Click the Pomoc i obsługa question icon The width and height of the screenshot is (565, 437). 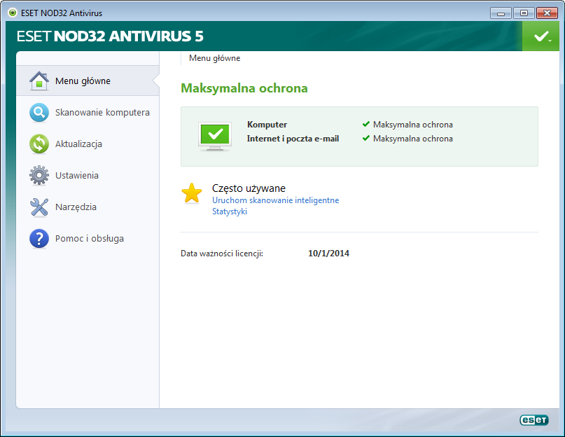(39, 238)
